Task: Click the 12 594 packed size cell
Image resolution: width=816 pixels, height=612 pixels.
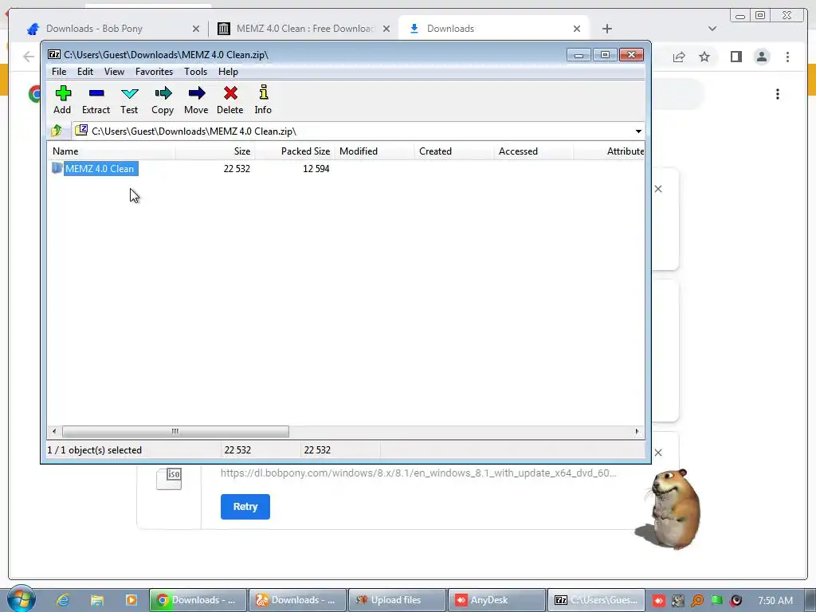Action: pos(316,169)
